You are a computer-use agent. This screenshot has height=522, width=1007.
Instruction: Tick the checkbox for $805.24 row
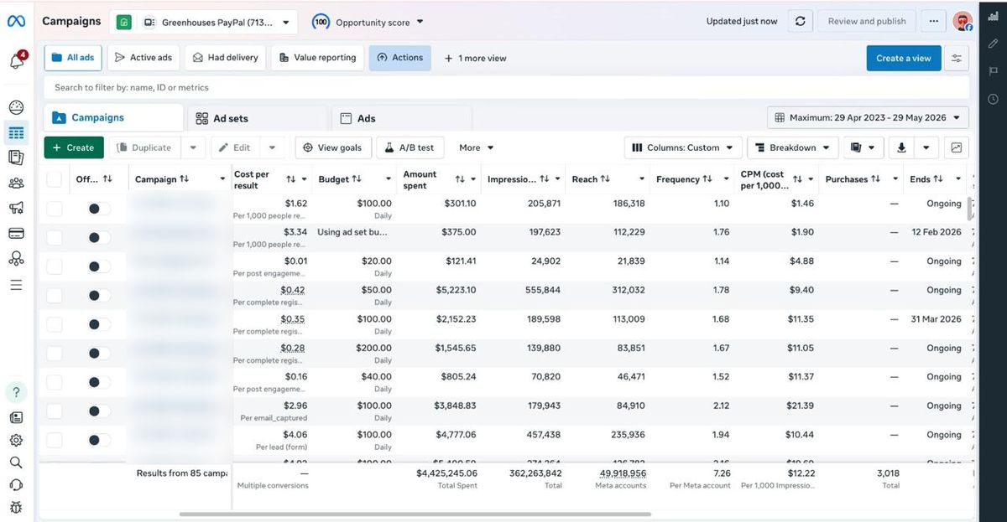pos(55,382)
